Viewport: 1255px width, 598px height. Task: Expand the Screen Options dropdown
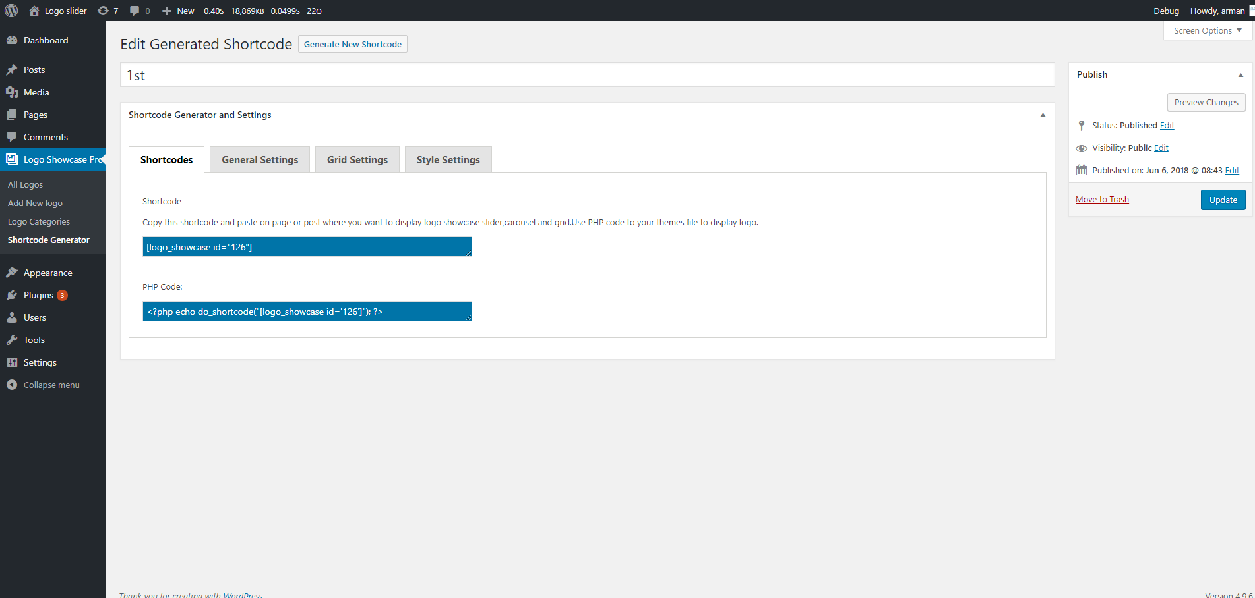pos(1208,30)
